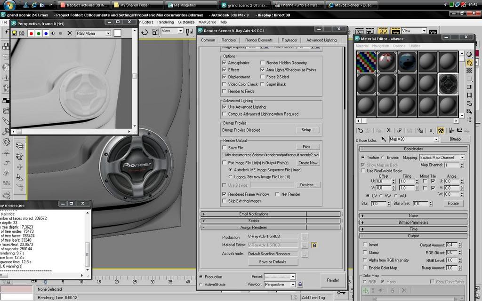Click the lock icon next to Viewport dropdown
482x301 pixels.
300,285
